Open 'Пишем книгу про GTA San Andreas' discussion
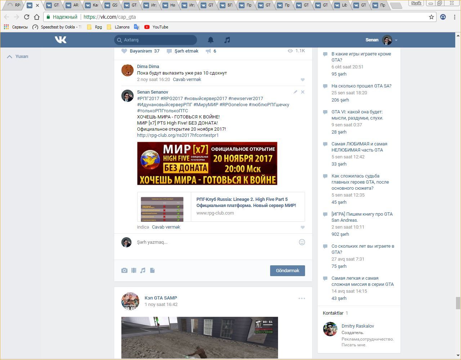 coord(362,217)
